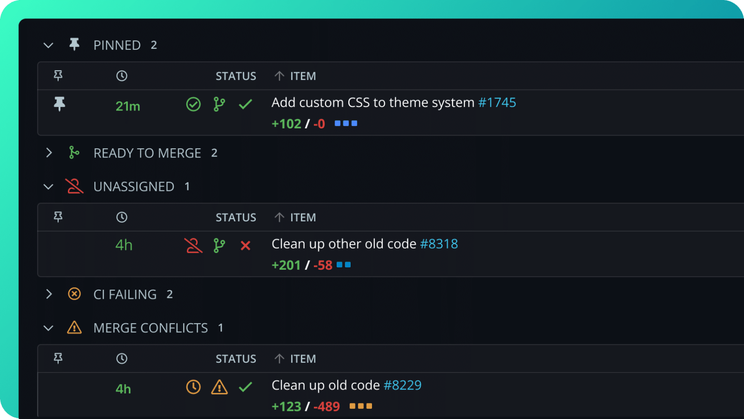
Task: Click the red failed CI cross icon on #8318
Action: coord(246,246)
